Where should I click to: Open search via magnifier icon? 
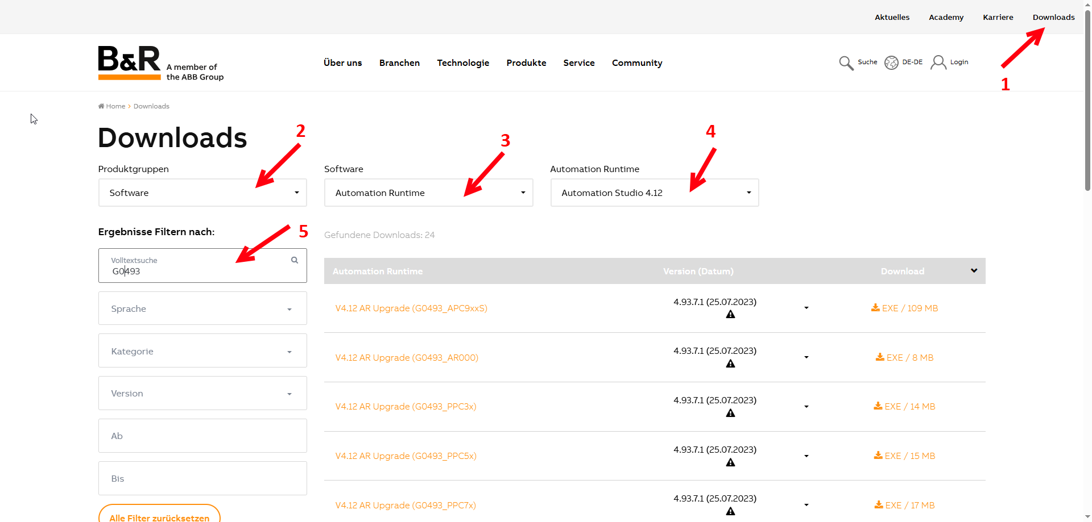click(846, 62)
